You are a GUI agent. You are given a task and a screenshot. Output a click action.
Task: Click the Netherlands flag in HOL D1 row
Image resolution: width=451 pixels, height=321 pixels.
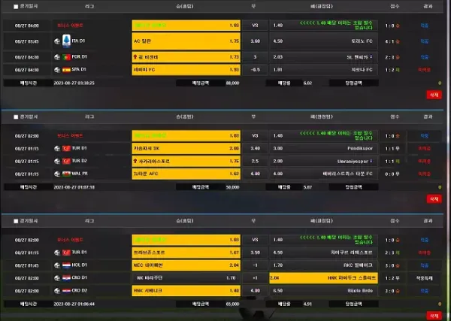pyautogui.click(x=66, y=265)
